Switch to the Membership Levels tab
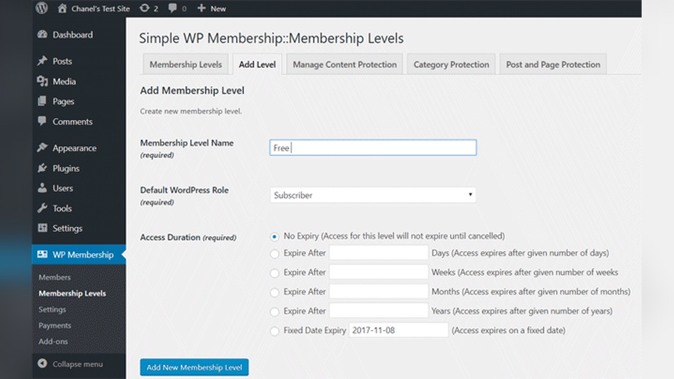Viewport: 674px width, 379px height. coord(185,65)
